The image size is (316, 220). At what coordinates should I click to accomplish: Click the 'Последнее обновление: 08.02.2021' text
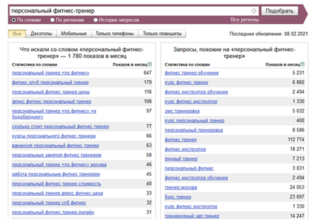(268, 34)
